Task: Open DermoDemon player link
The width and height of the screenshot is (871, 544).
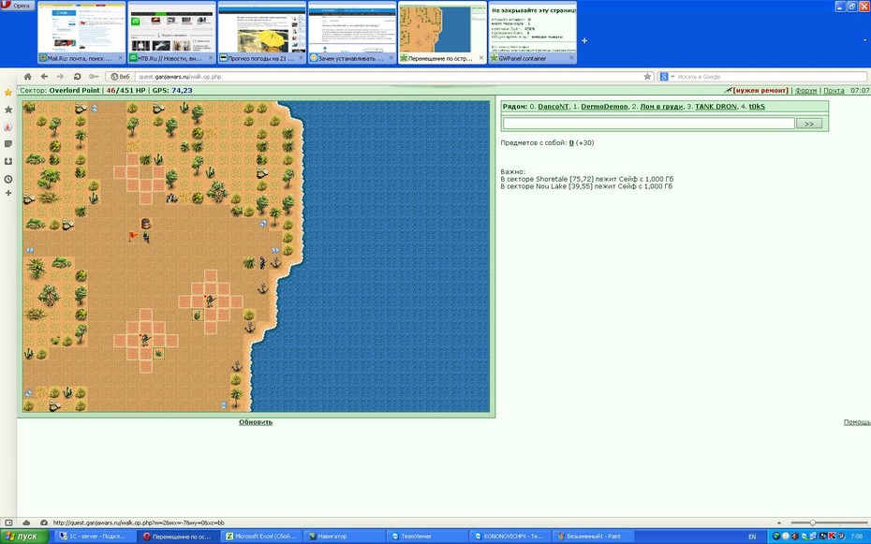Action: (604, 107)
